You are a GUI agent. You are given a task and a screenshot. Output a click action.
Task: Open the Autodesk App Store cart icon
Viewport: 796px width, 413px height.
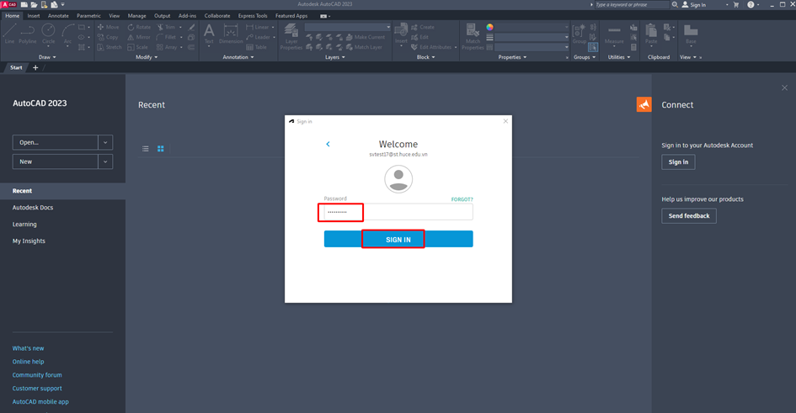tap(735, 5)
